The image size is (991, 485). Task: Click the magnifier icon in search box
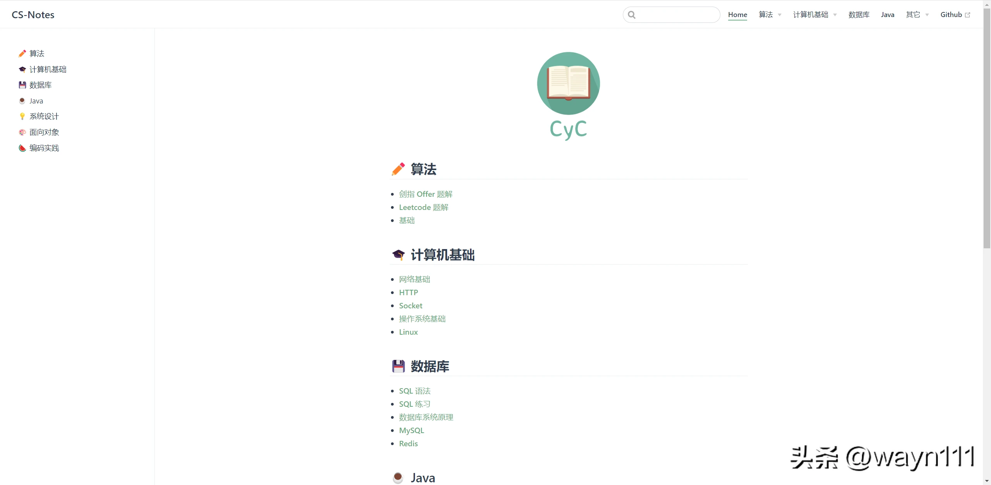[632, 15]
